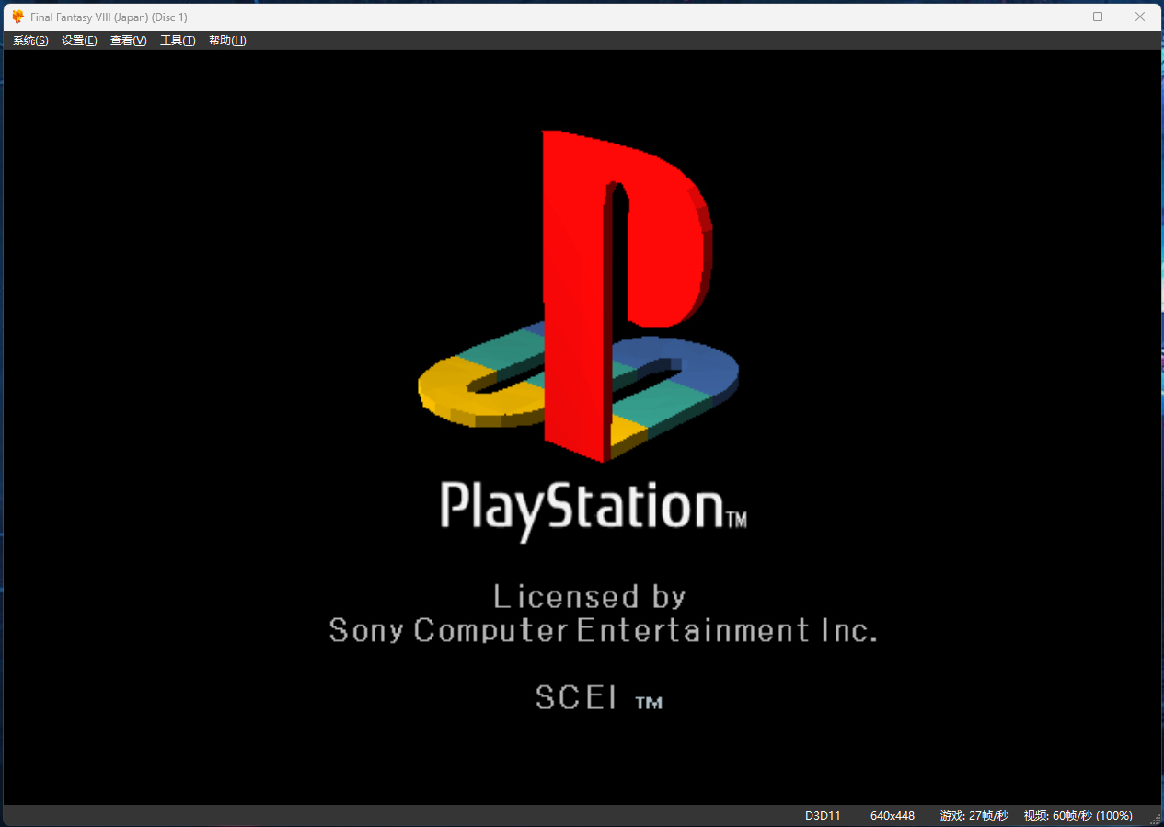
Task: Close the Final Fantasy VIII window
Action: coord(1140,17)
